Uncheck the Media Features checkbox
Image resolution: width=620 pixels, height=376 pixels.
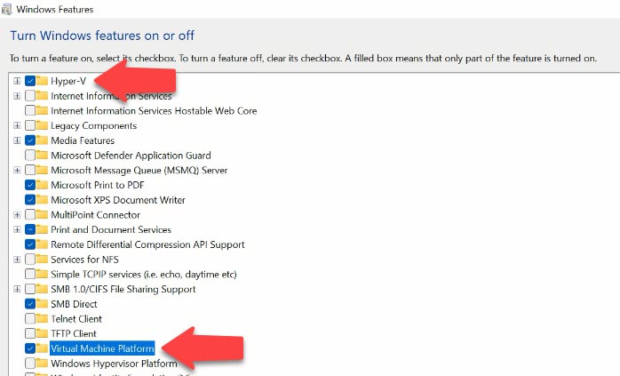30,140
